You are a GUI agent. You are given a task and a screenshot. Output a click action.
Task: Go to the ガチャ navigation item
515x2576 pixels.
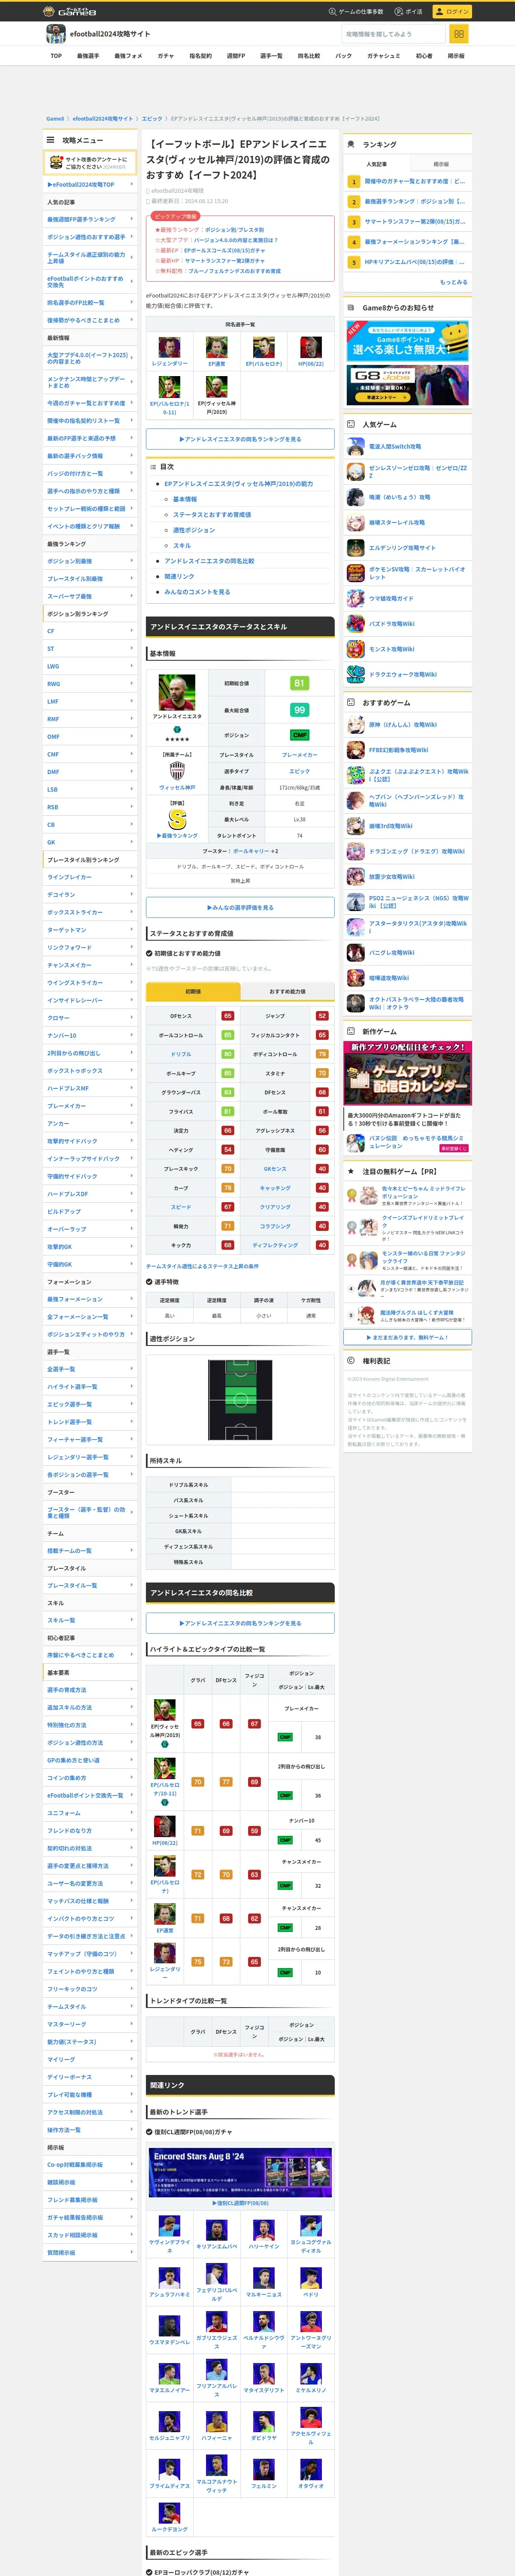pyautogui.click(x=166, y=56)
